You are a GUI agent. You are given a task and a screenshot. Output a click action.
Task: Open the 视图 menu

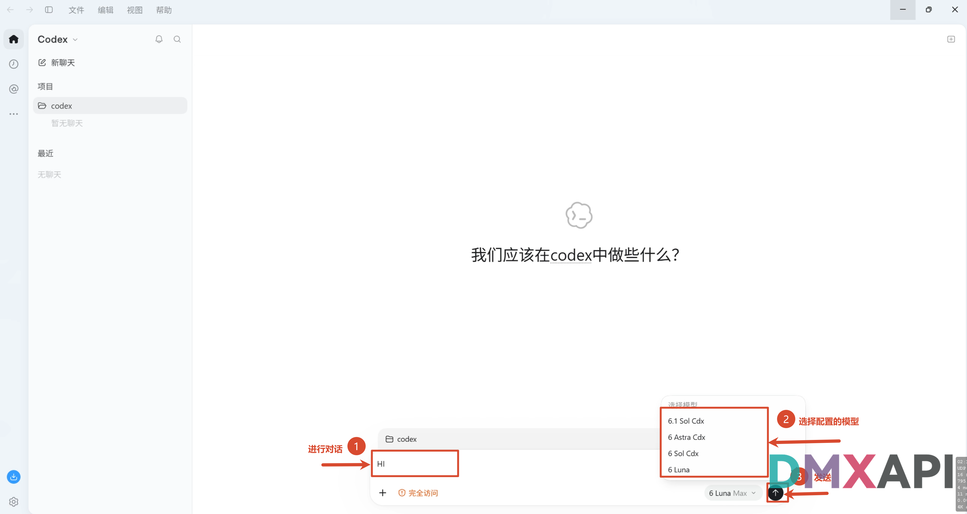pos(135,10)
